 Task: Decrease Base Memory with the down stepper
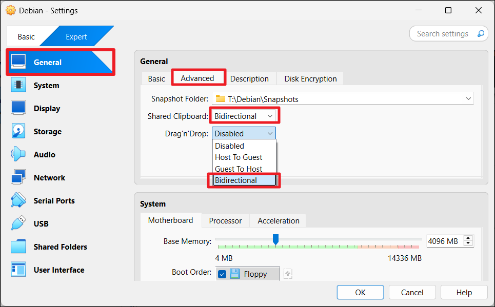(x=468, y=243)
